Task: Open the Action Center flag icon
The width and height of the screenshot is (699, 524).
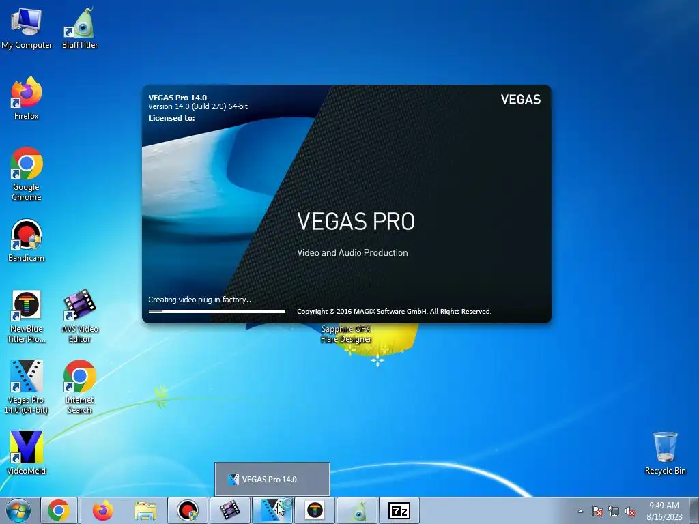Action: [597, 511]
